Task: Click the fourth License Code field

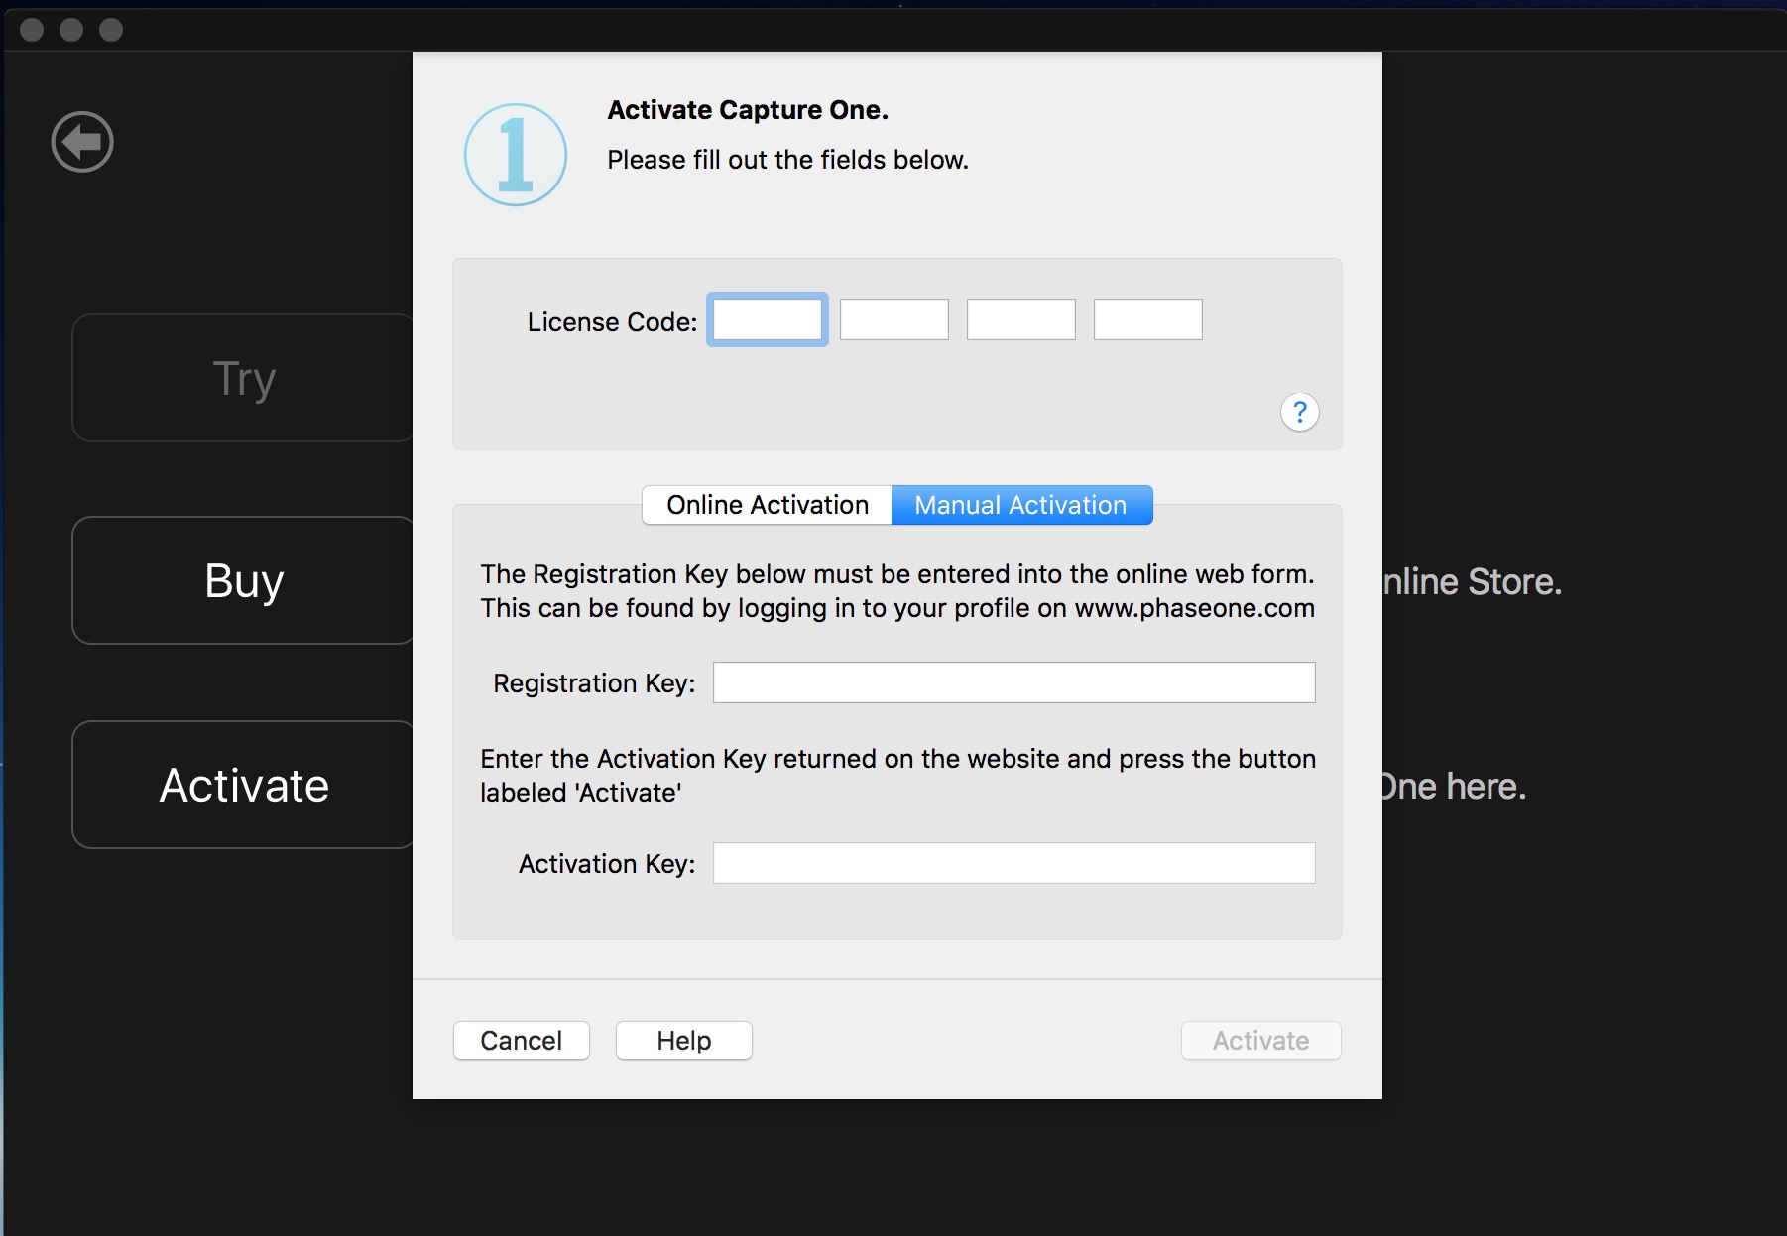Action: [x=1148, y=319]
